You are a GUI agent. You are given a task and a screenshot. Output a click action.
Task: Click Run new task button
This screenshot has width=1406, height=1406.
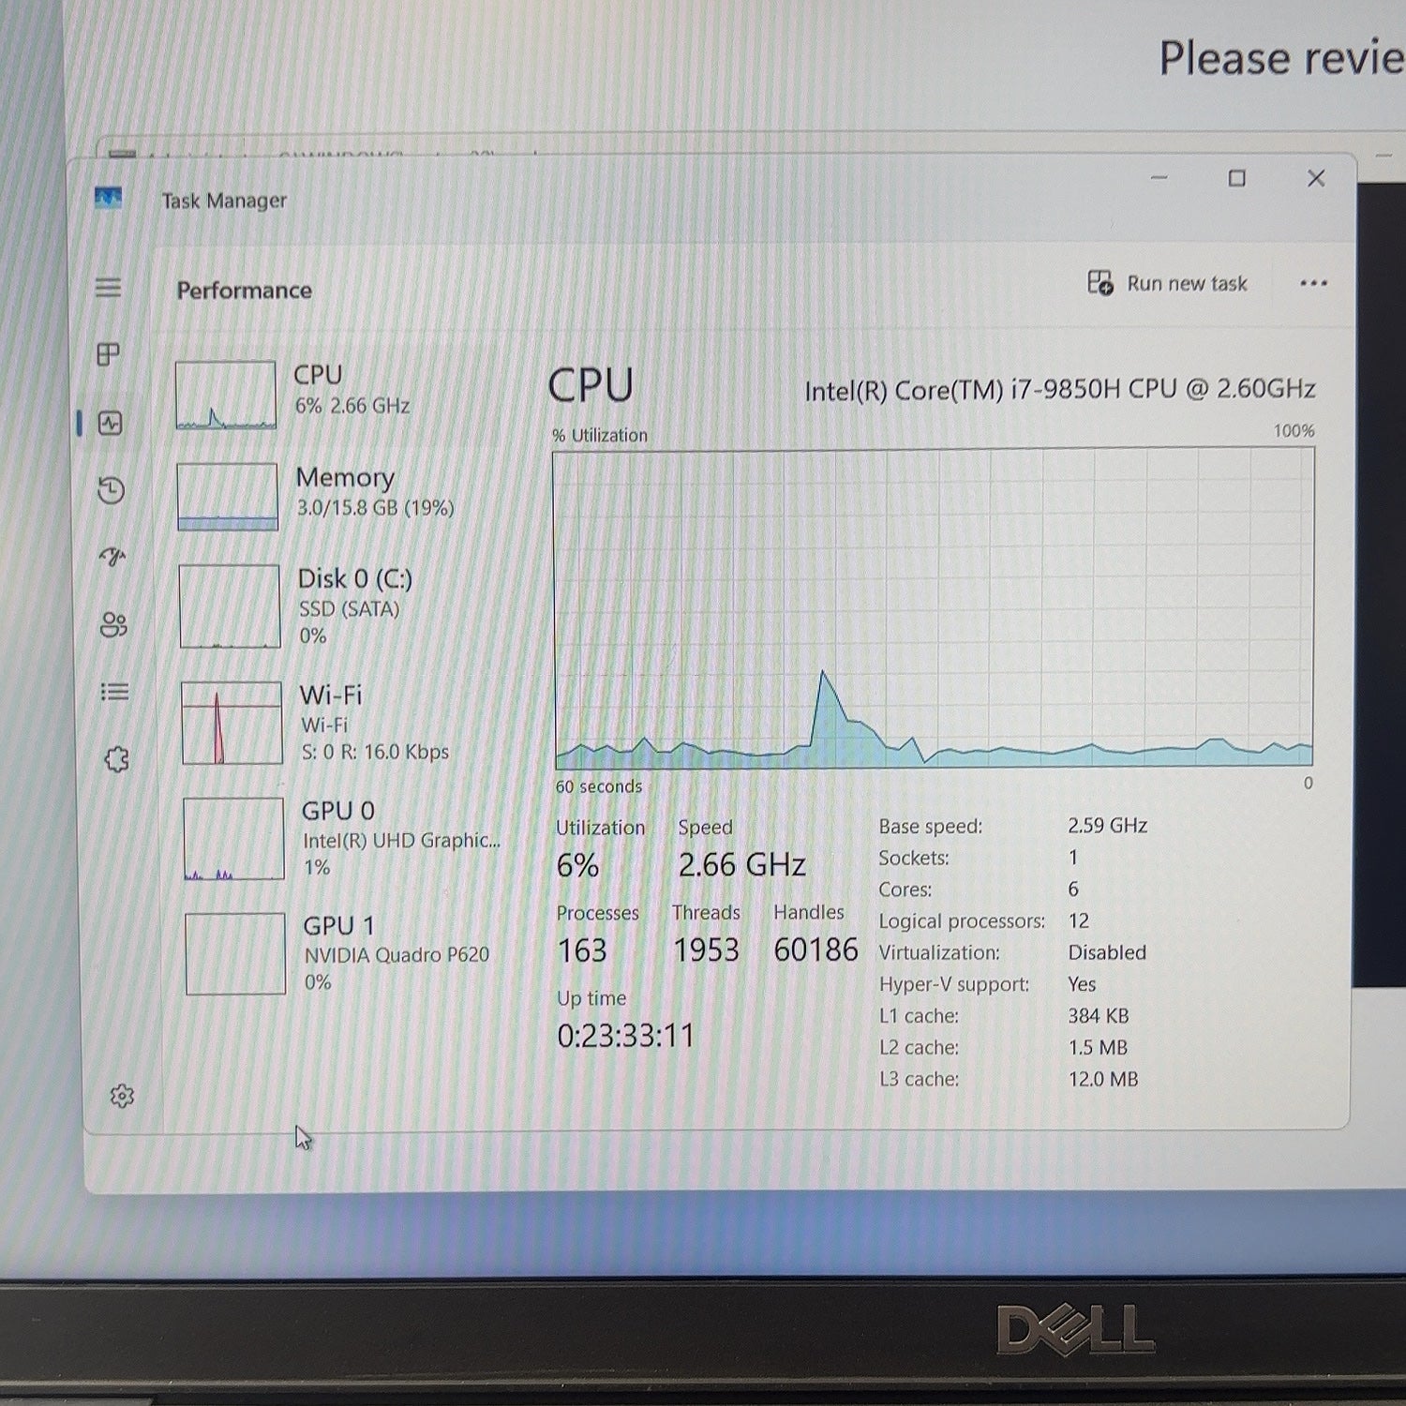1167,283
